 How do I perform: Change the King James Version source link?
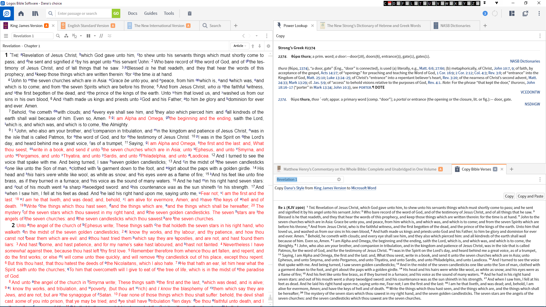pos(330,188)
